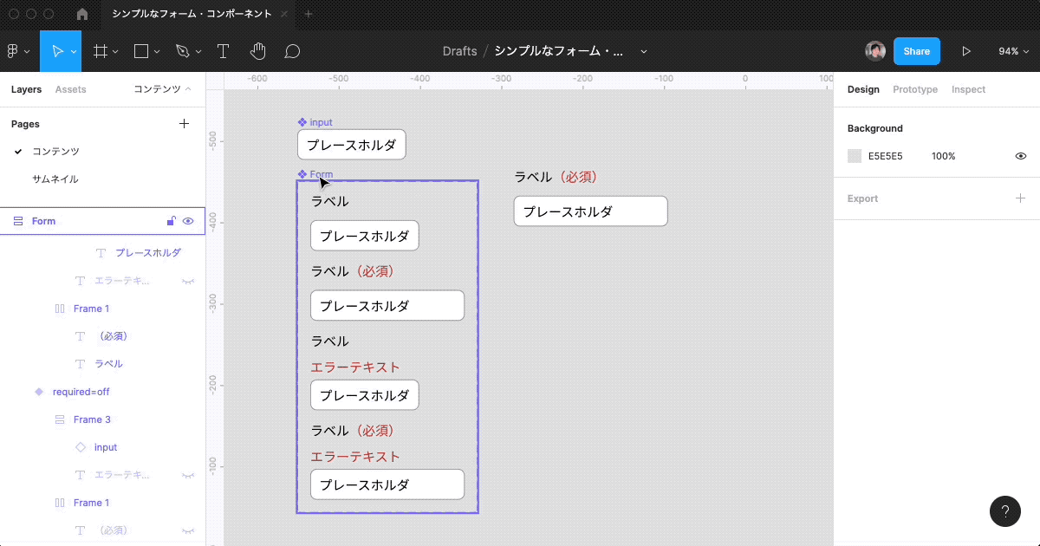Close the current file tab
The width and height of the screenshot is (1040, 546).
286,14
